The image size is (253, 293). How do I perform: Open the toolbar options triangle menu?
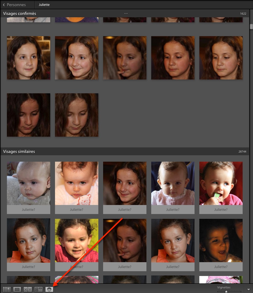(248, 290)
